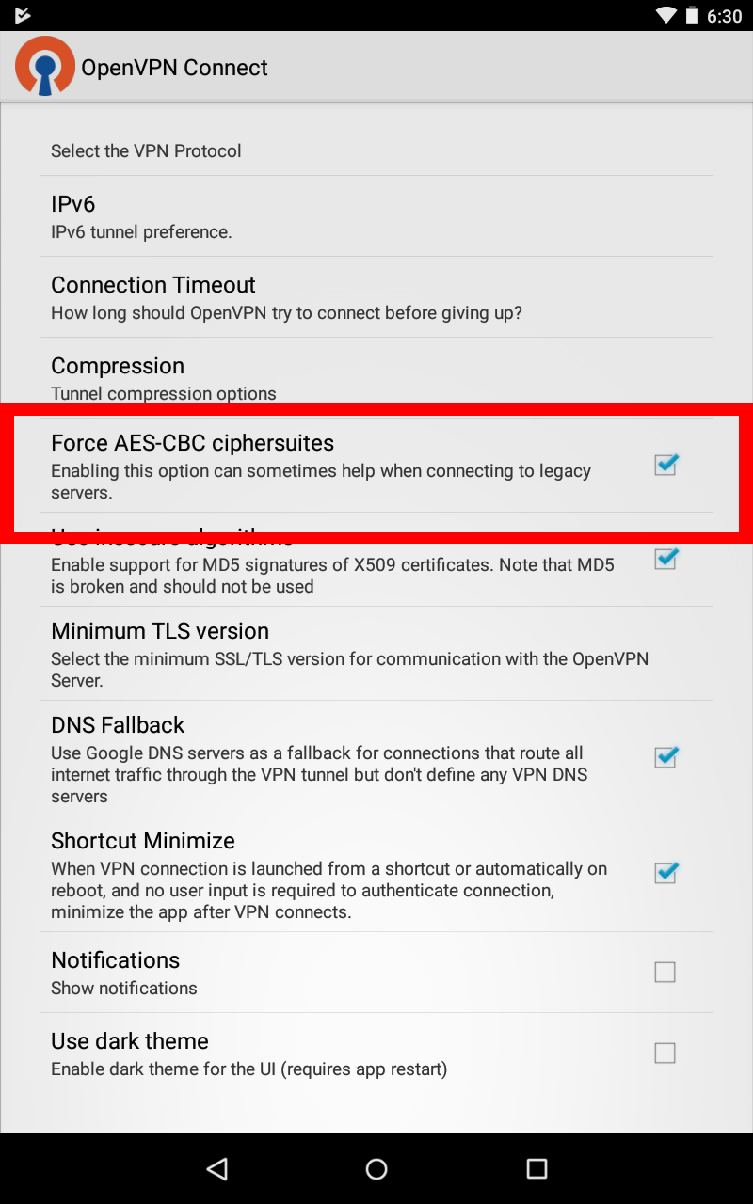Tap the notification icon in the status bar
753x1204 pixels.
pos(23,15)
